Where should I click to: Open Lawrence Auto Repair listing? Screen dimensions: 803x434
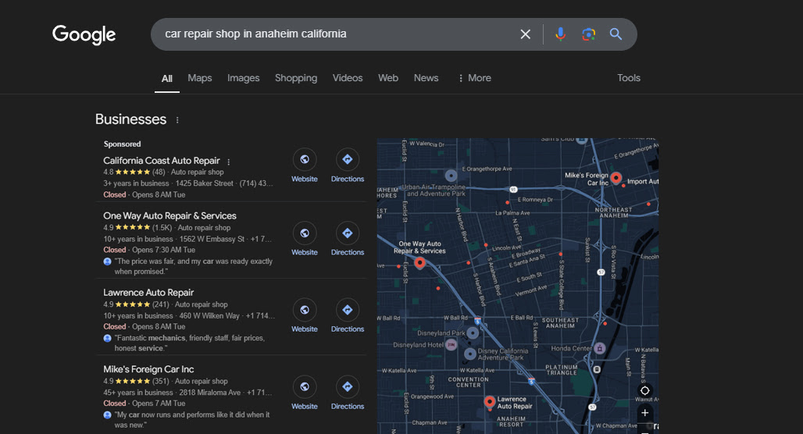click(x=148, y=293)
